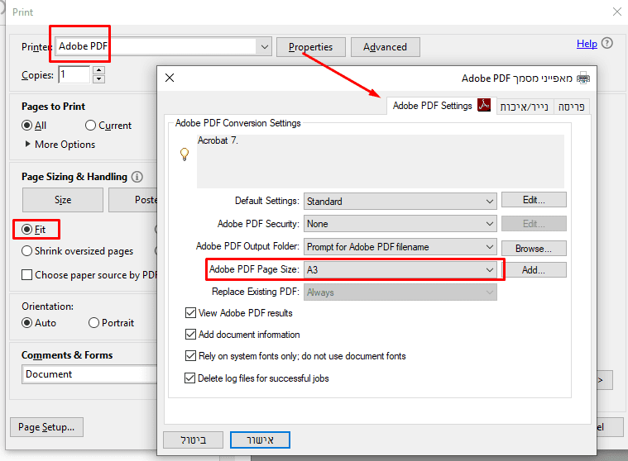Click the Adobe PDF logo on settings tab

tap(484, 105)
